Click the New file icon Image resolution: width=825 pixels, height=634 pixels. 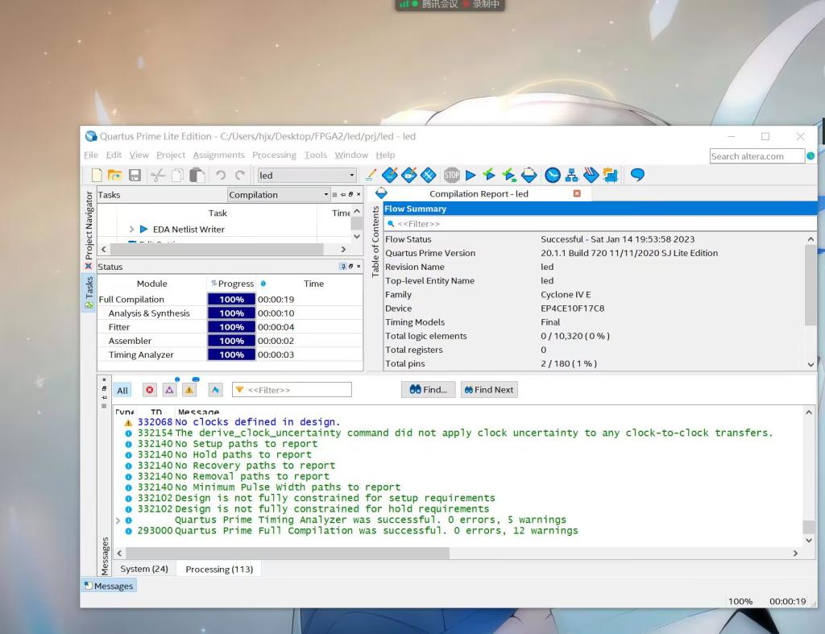pyautogui.click(x=97, y=175)
